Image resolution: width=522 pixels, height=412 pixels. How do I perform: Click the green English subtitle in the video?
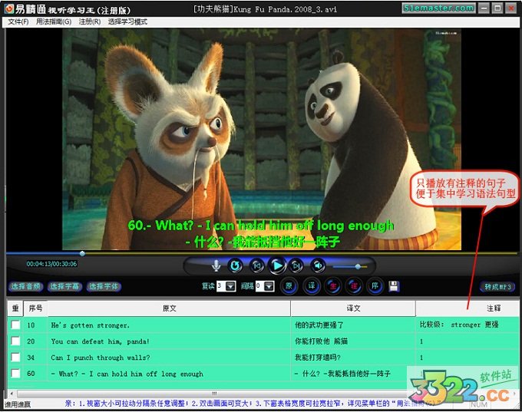[261, 226]
